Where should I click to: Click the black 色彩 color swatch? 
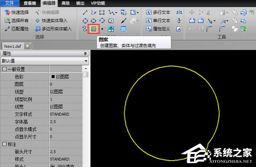pyautogui.click(x=53, y=77)
